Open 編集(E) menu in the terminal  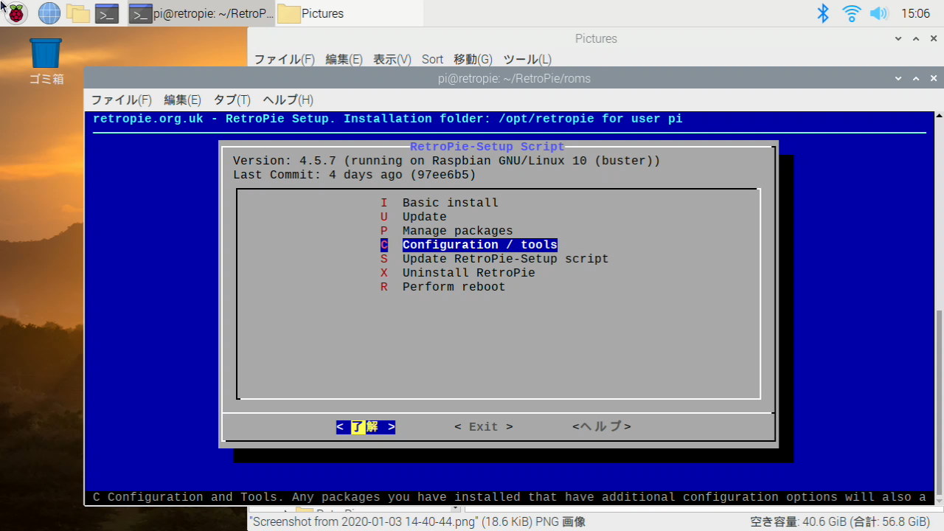(x=182, y=100)
